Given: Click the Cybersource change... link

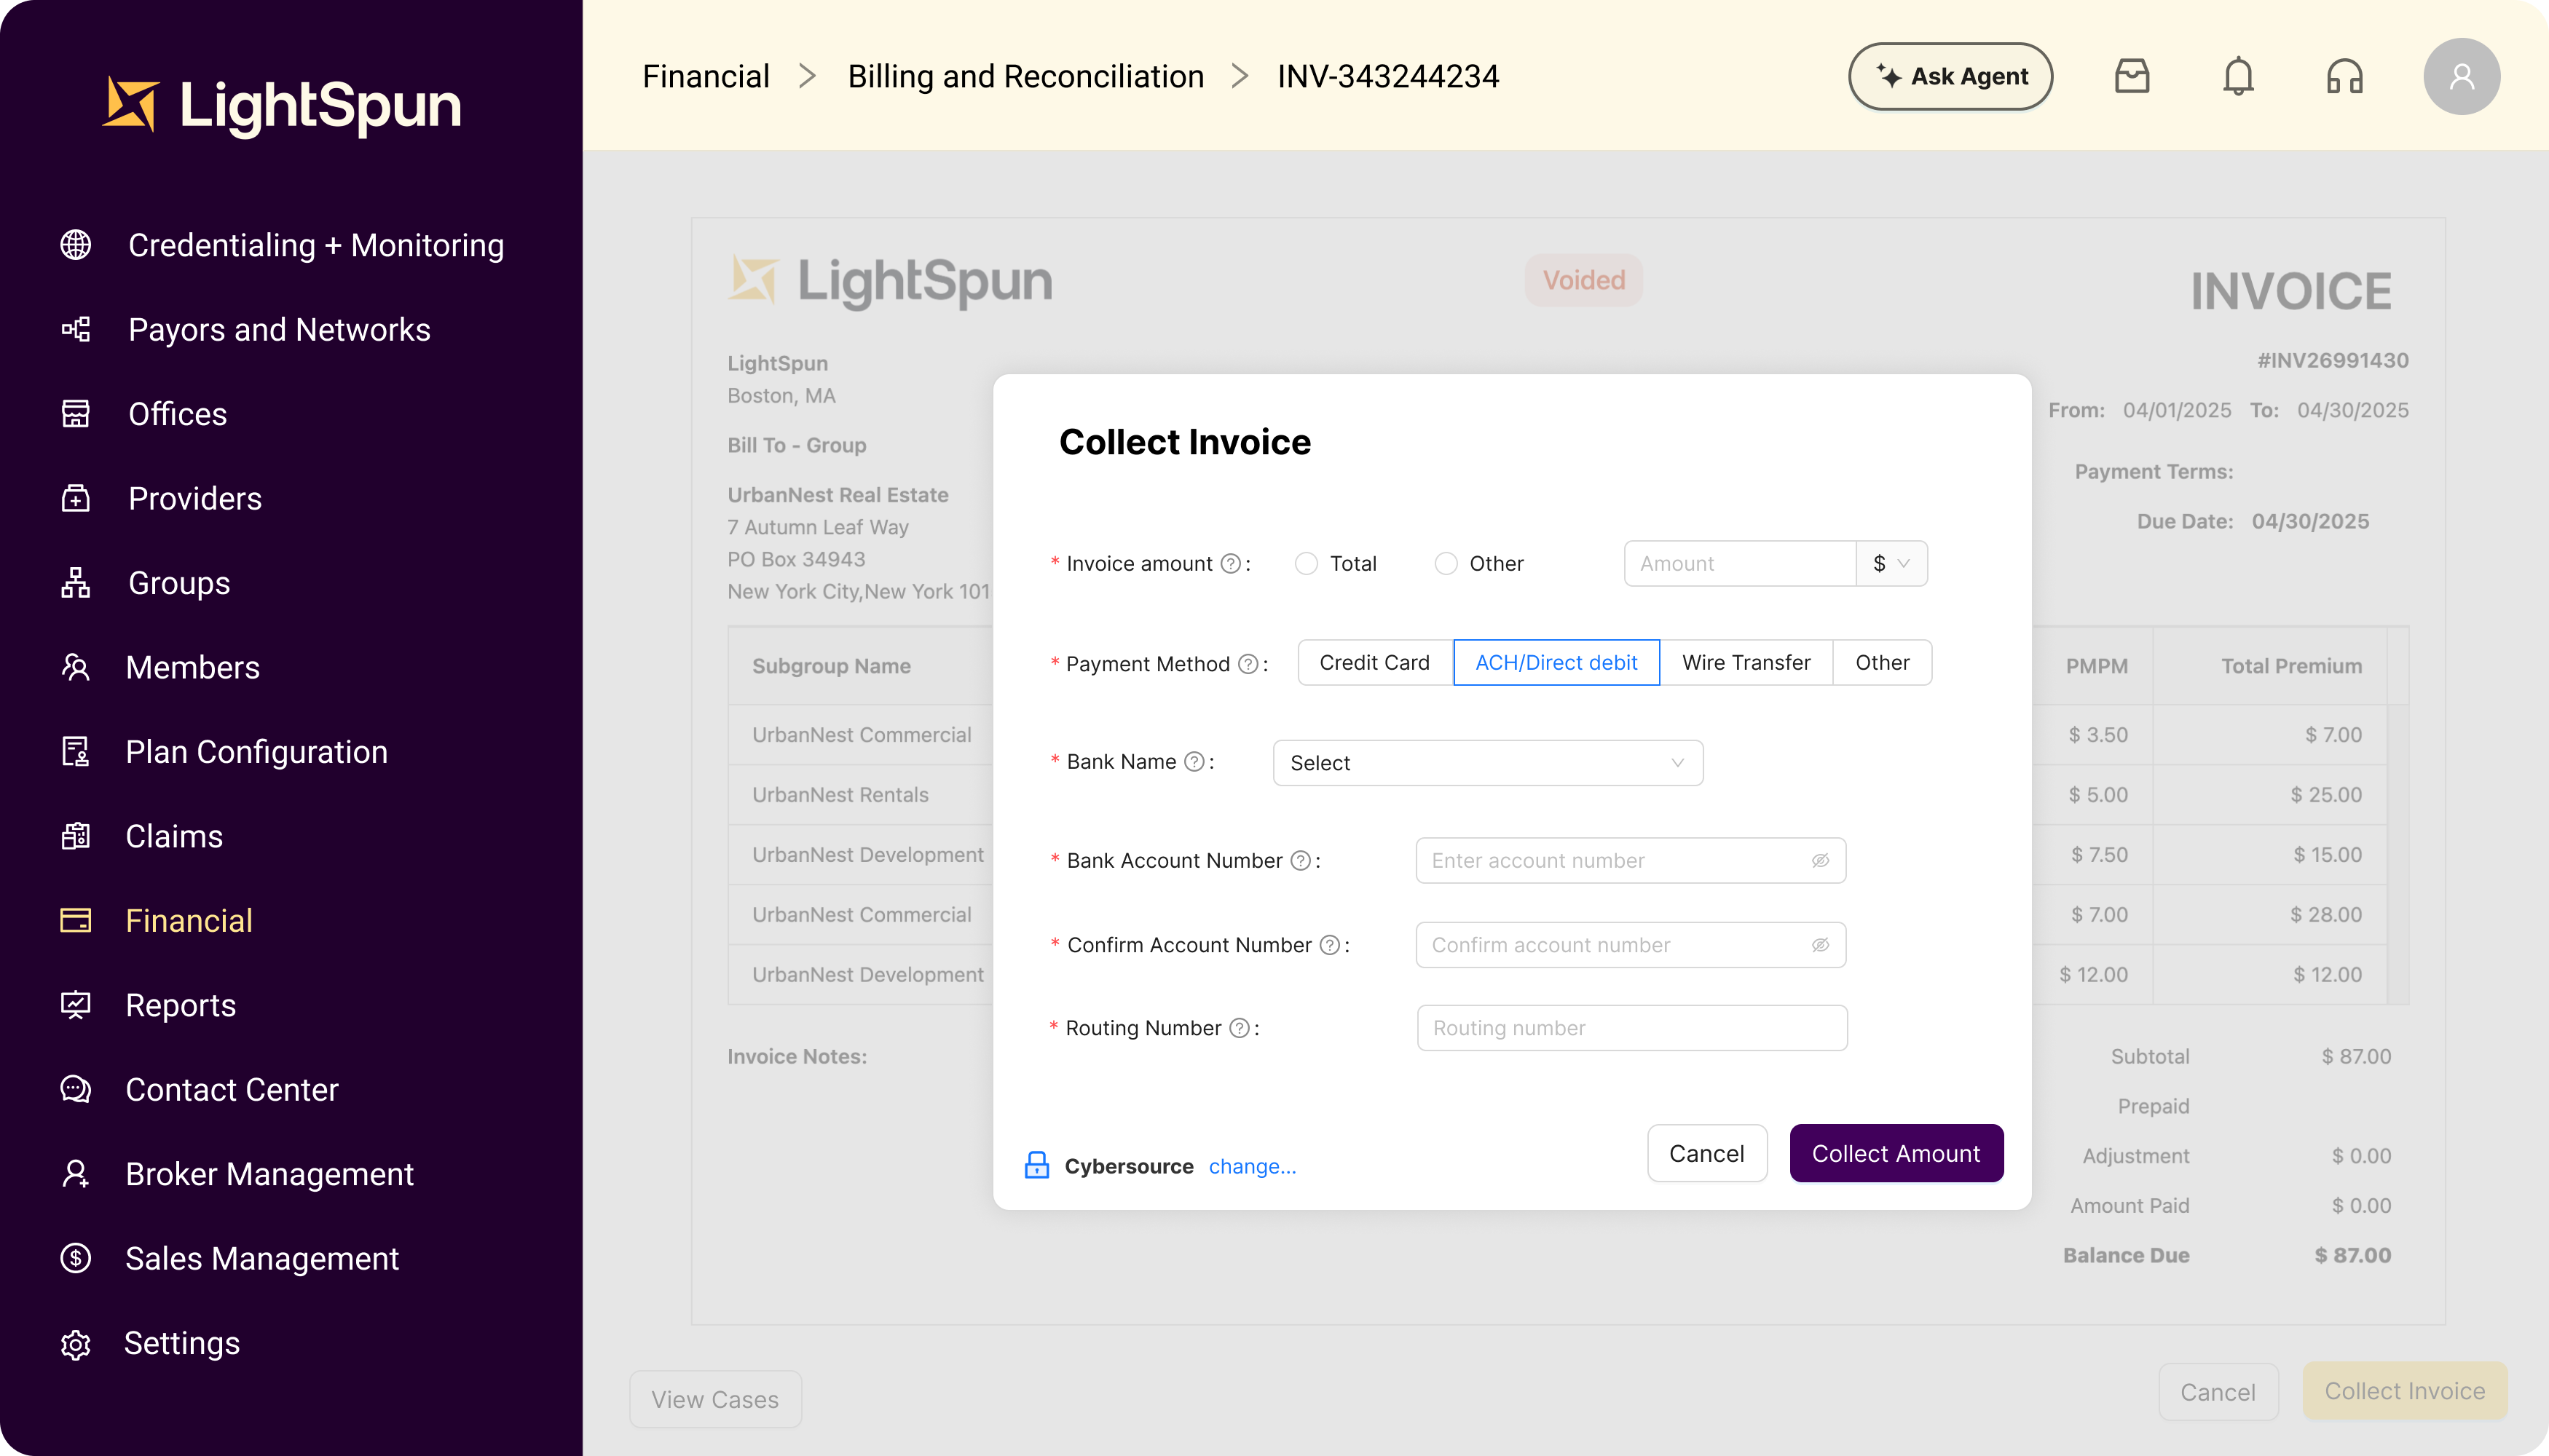Looking at the screenshot, I should 1251,1166.
